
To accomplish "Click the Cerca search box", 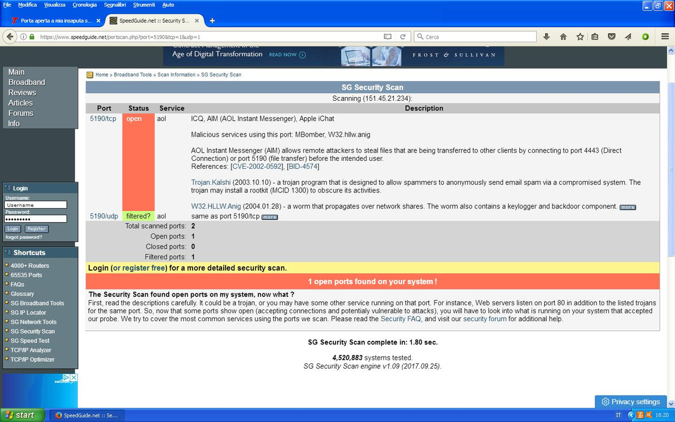I will pos(475,37).
